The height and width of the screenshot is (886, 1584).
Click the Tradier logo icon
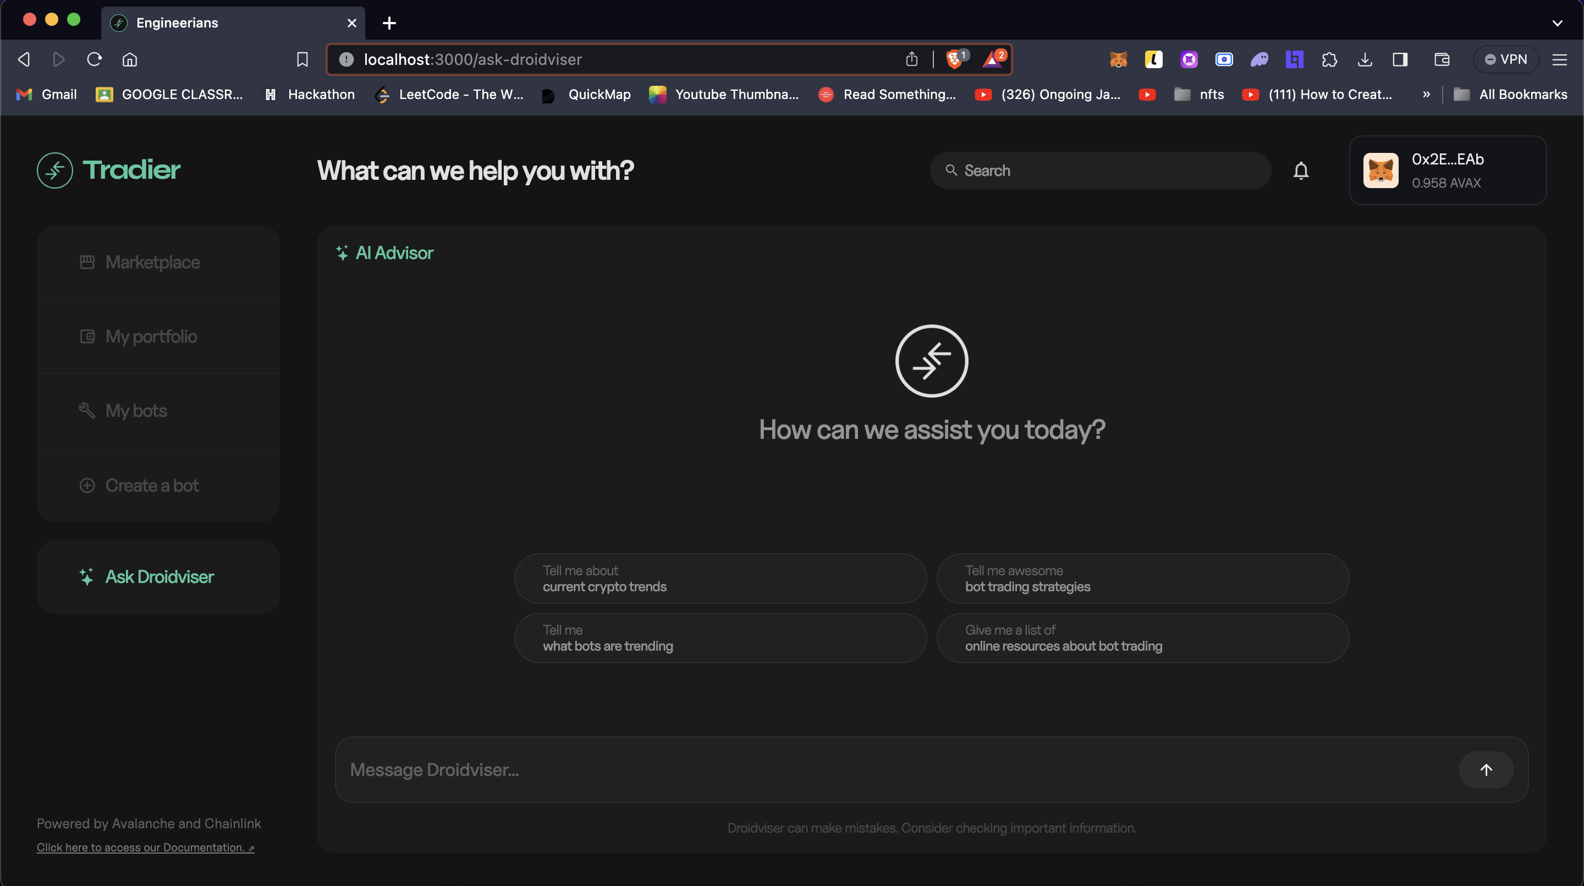55,170
